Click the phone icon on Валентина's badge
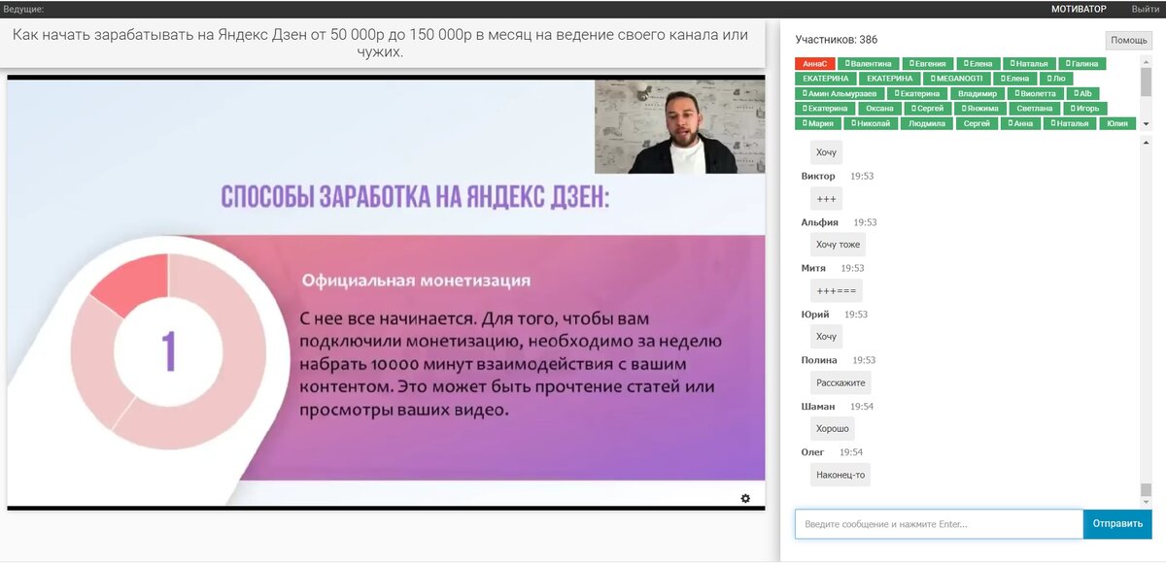The height and width of the screenshot is (564, 1166). point(847,64)
